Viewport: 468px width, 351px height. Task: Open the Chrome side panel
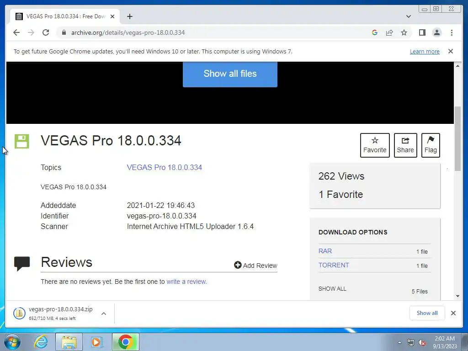click(422, 32)
